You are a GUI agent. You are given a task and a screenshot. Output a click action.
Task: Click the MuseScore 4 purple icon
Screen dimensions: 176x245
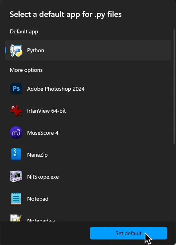click(x=16, y=133)
